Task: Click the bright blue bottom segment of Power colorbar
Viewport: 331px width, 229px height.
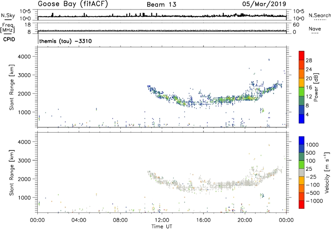Action: pyautogui.click(x=302, y=119)
